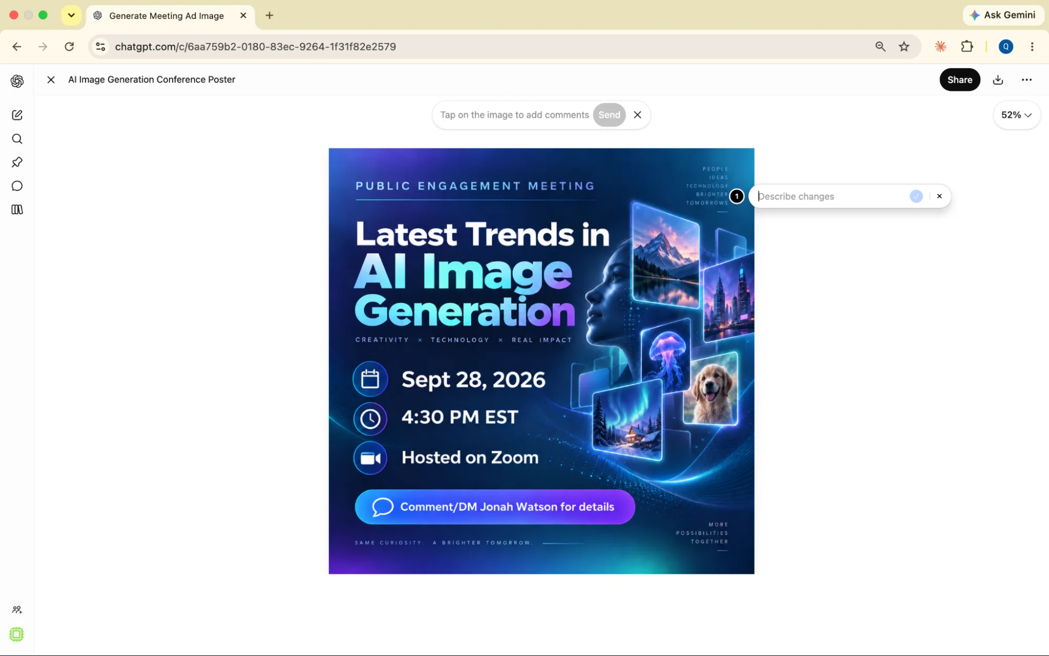
Task: Dismiss the Describe changes comment box
Action: click(x=939, y=196)
